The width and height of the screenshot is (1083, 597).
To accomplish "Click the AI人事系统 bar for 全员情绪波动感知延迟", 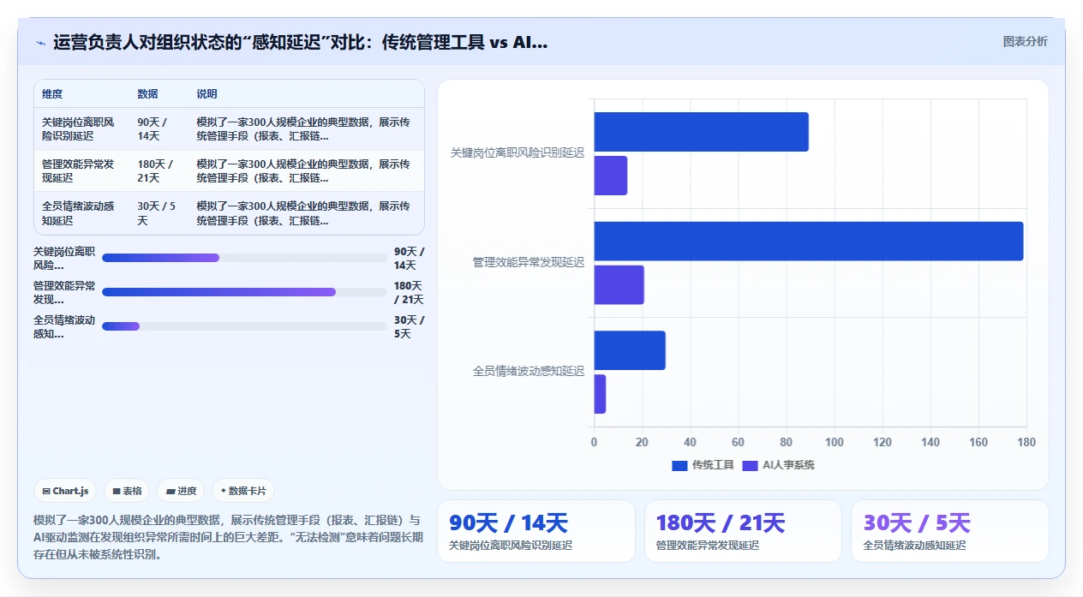I will pos(600,394).
